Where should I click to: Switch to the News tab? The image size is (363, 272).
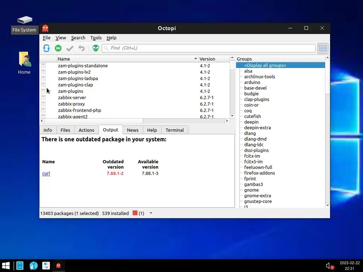tap(133, 130)
